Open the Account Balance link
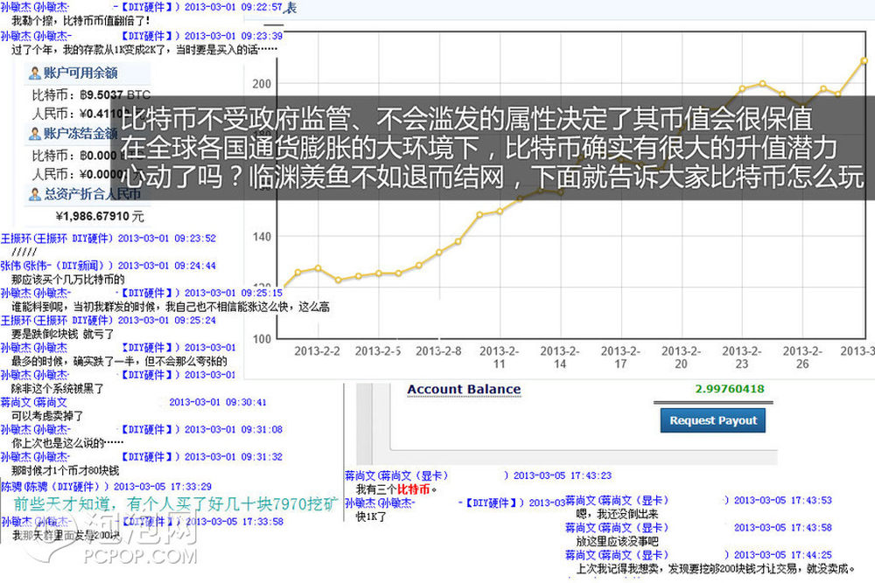This screenshot has width=875, height=583. click(464, 389)
